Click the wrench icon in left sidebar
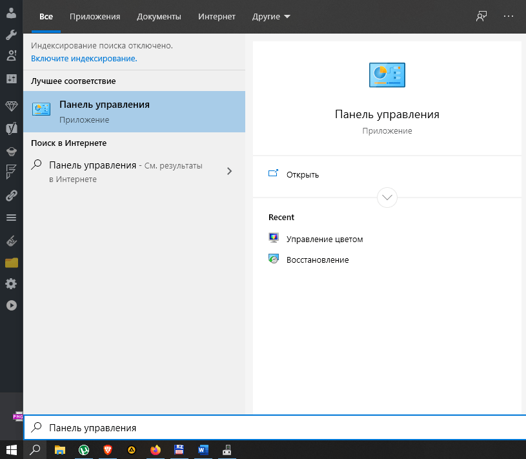Image resolution: width=526 pixels, height=459 pixels. [11, 35]
